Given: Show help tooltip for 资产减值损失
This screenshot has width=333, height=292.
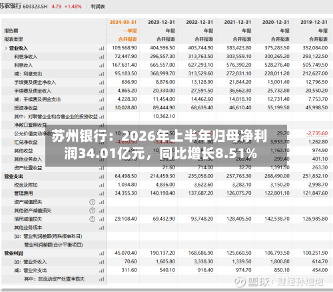Looking at the screenshot, I should pos(93,202).
